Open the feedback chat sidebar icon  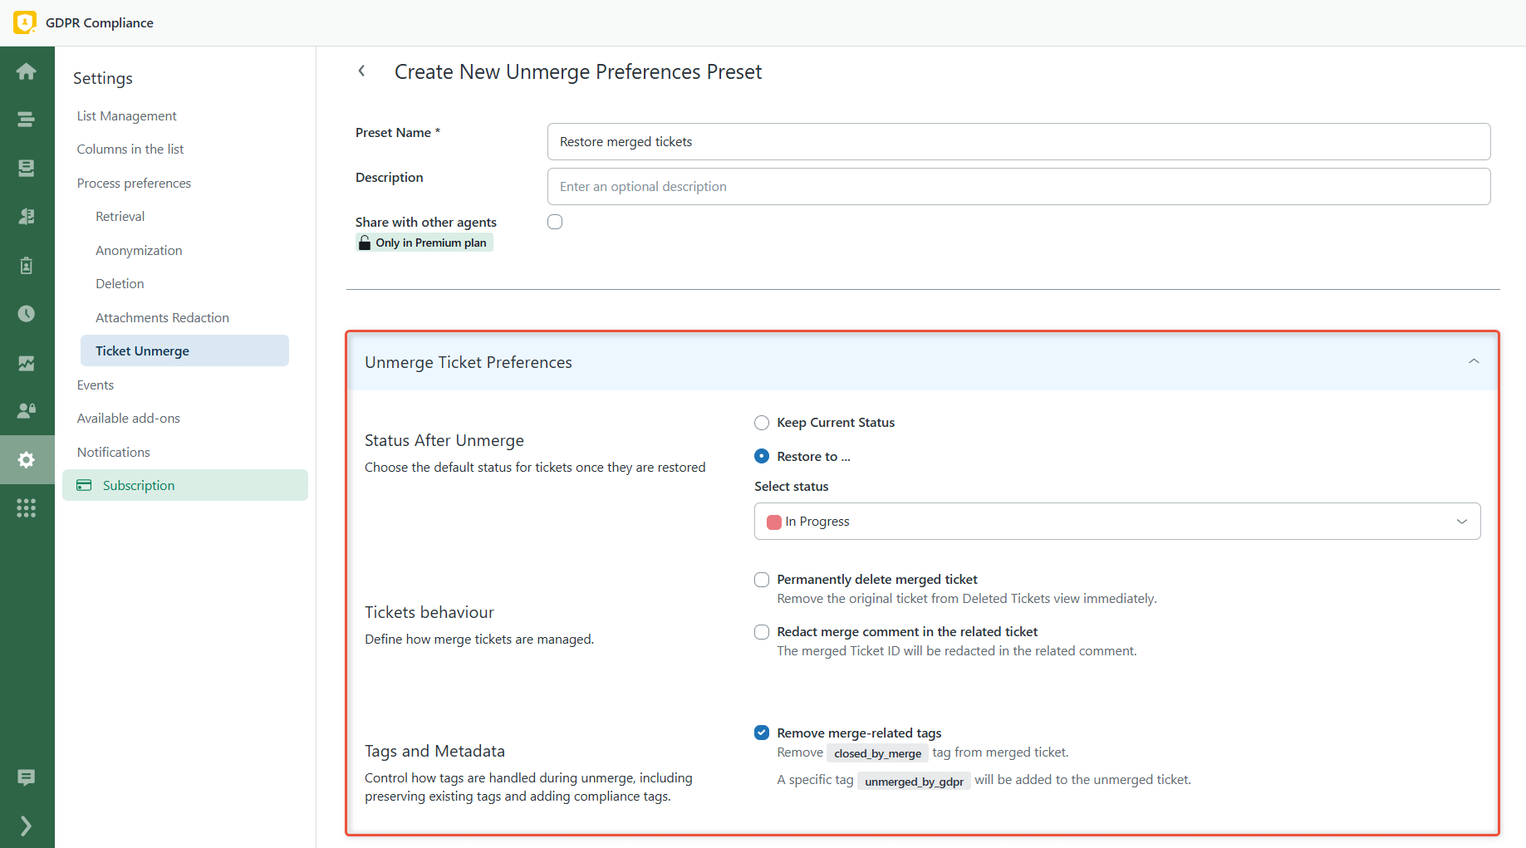tap(27, 777)
